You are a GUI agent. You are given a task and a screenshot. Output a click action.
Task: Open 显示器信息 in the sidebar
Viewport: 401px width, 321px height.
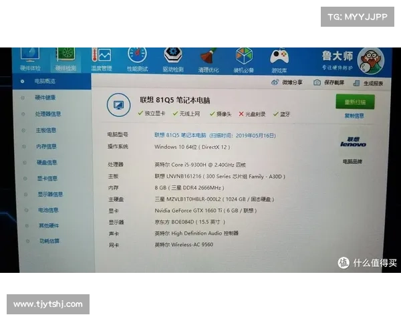pyautogui.click(x=50, y=195)
